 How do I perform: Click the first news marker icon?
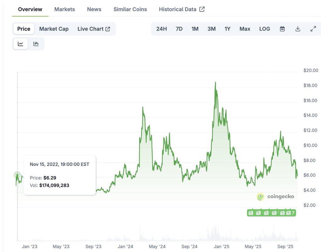[251, 213]
